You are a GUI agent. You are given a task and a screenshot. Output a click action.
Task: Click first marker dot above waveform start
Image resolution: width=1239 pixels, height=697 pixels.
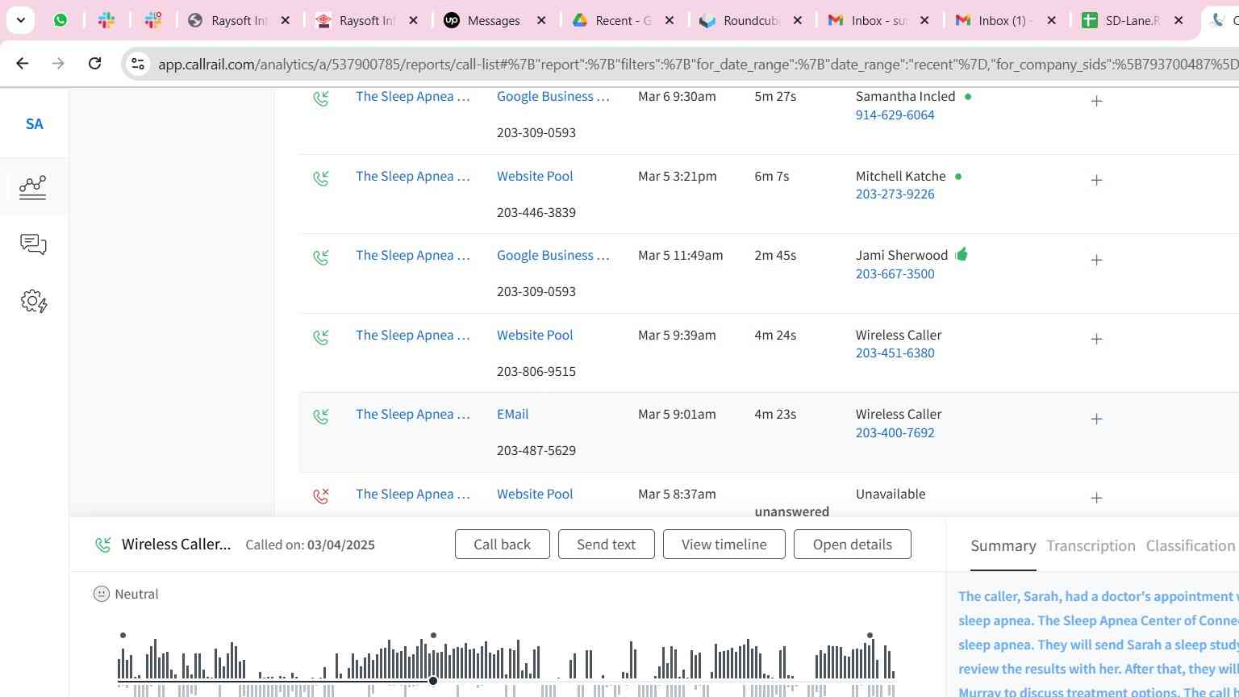pyautogui.click(x=123, y=636)
